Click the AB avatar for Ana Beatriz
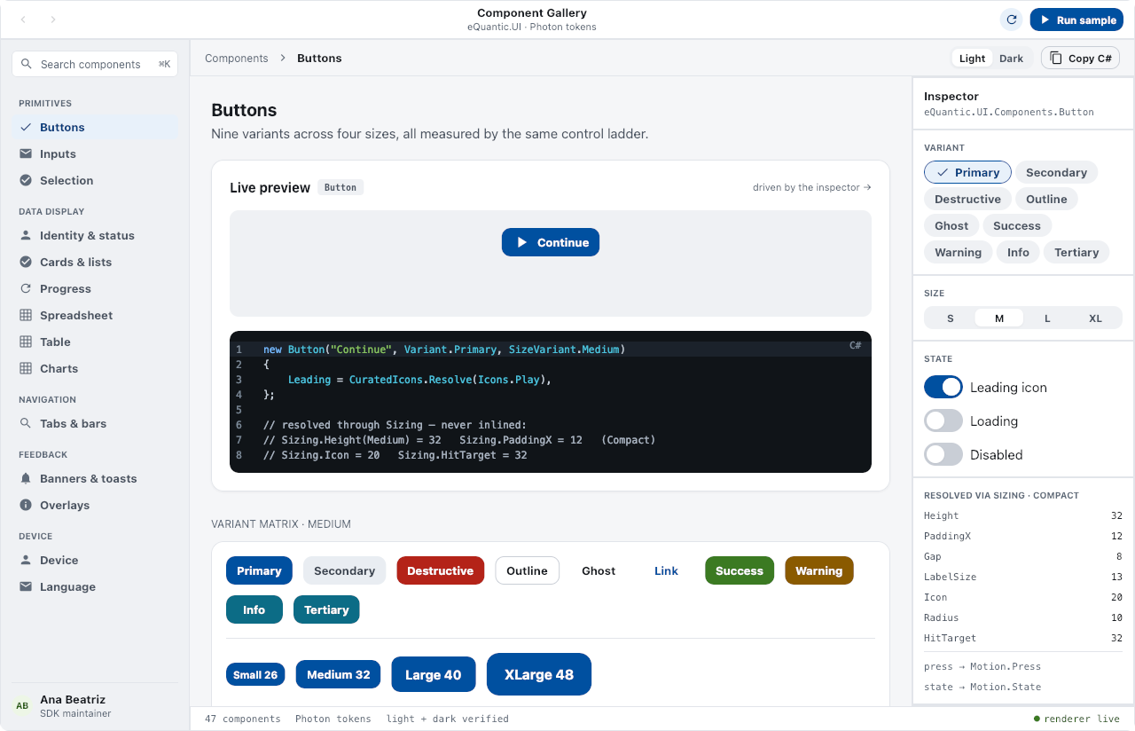Image resolution: width=1135 pixels, height=731 pixels. pyautogui.click(x=22, y=706)
